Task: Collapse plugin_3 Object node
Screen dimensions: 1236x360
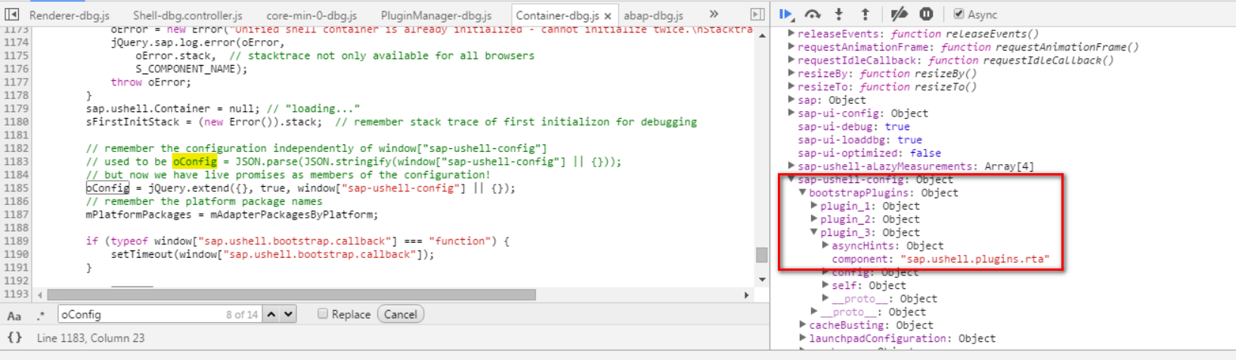Action: click(x=814, y=232)
